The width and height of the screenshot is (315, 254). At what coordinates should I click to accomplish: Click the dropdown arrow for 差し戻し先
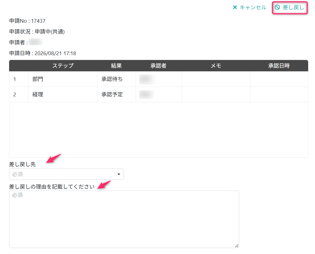[119, 174]
